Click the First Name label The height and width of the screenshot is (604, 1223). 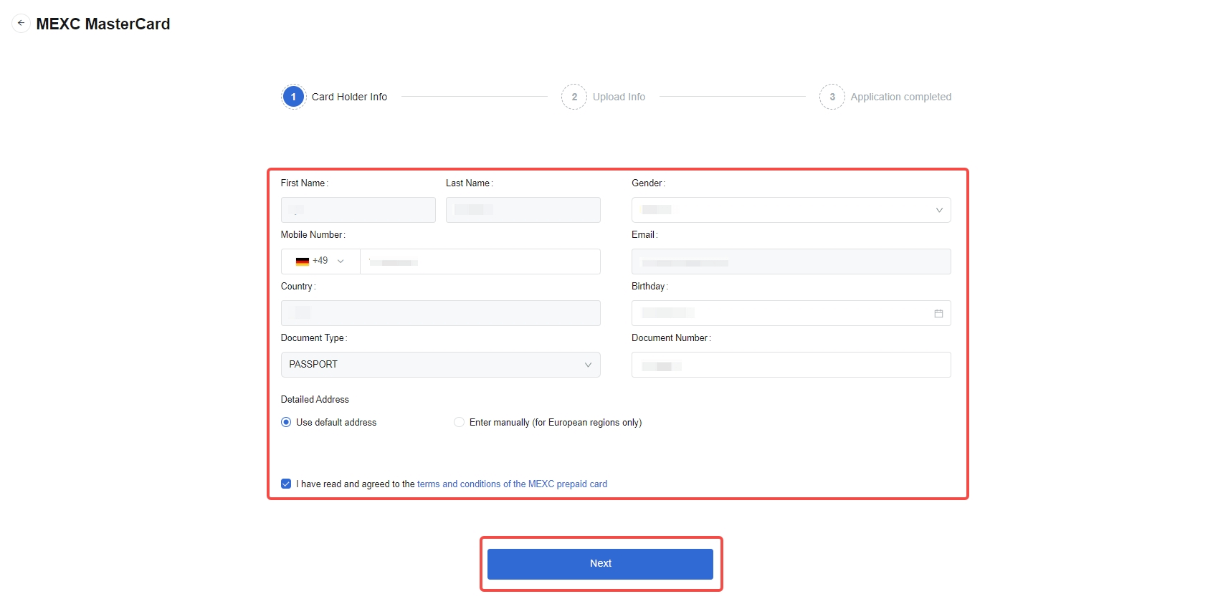point(304,183)
